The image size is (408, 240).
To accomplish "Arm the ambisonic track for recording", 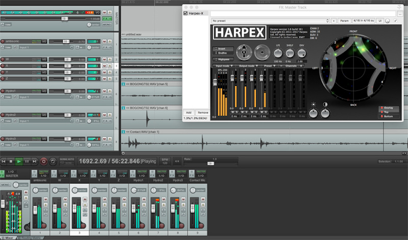I will pos(3,41).
